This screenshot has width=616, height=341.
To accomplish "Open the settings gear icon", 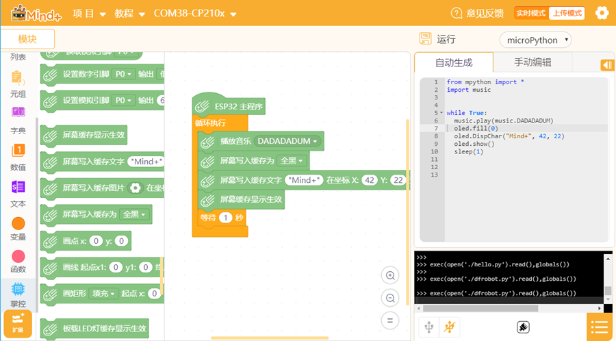I will pyautogui.click(x=602, y=13).
